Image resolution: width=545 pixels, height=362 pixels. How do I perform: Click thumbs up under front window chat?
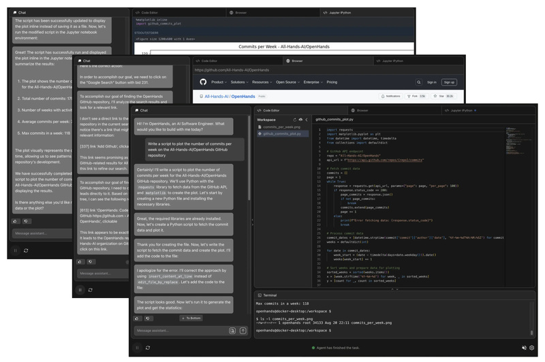pyautogui.click(x=137, y=318)
